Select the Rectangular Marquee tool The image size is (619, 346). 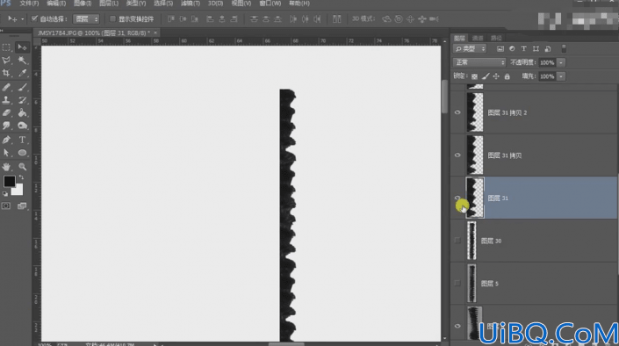point(6,47)
